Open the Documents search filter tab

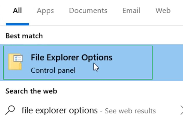pos(88,11)
